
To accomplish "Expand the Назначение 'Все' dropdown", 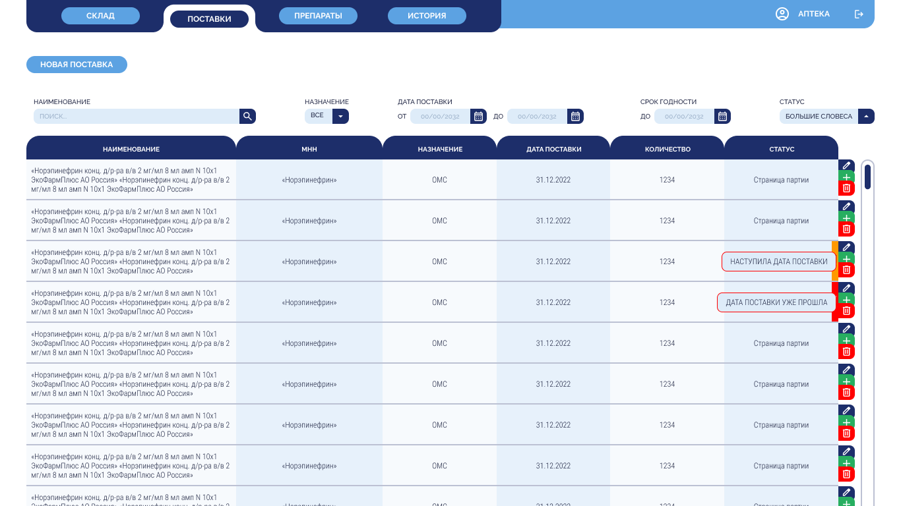I will (340, 117).
